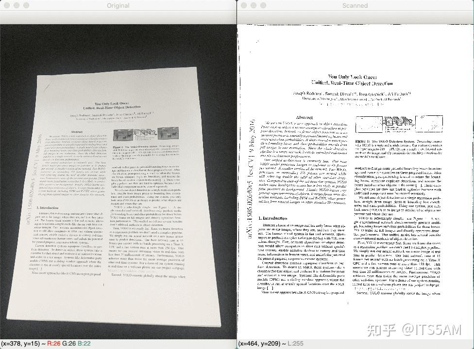Click the "1. Introduction" heading in the Original photo
Screen dimensions: 474x349
[48, 208]
